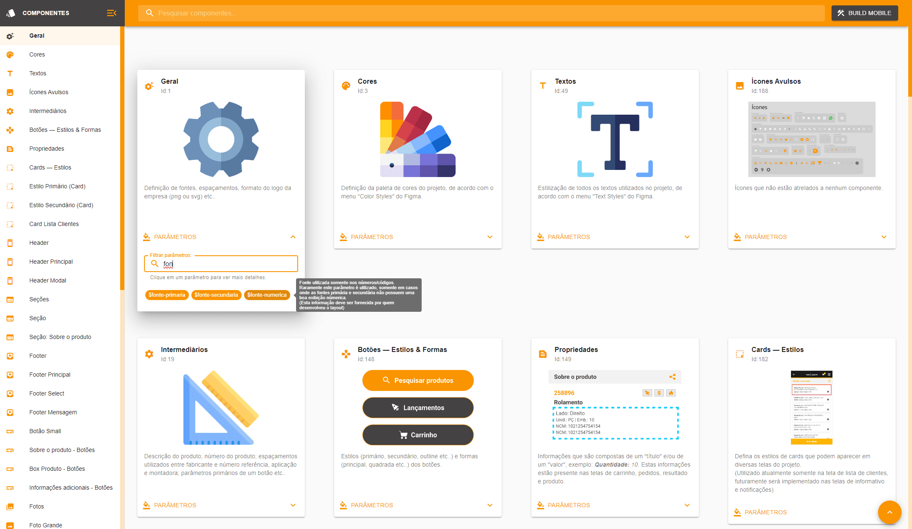Select $fonte-secundaria parameter tag
This screenshot has width=912, height=529.
point(216,294)
